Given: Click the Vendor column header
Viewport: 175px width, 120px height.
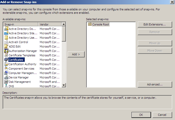Looking at the screenshot, I should pyautogui.click(x=49, y=24).
